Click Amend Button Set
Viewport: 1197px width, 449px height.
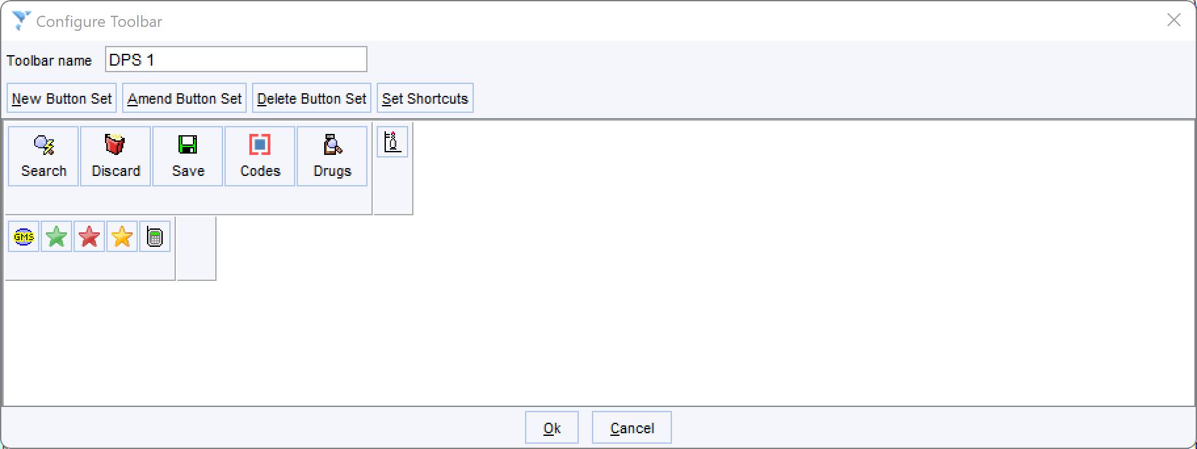tap(184, 98)
